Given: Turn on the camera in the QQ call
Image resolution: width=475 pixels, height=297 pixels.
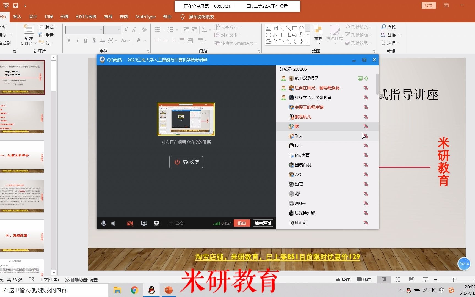Looking at the screenshot, I should click(130, 223).
